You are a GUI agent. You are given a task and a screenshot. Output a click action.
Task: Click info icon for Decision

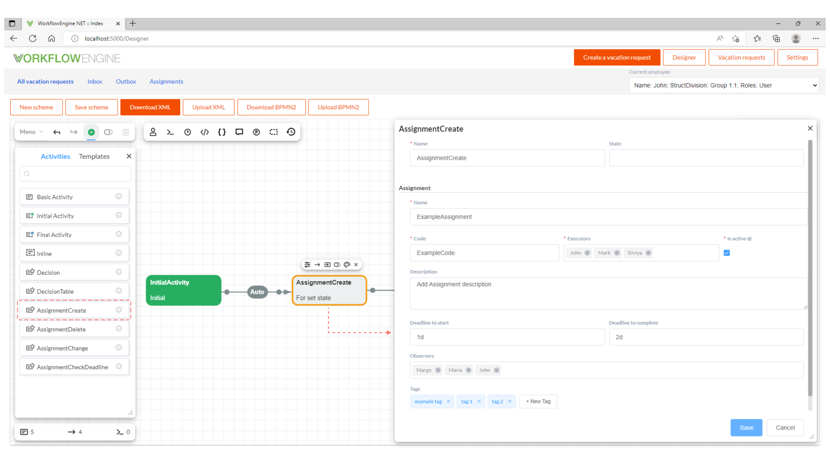click(x=119, y=272)
